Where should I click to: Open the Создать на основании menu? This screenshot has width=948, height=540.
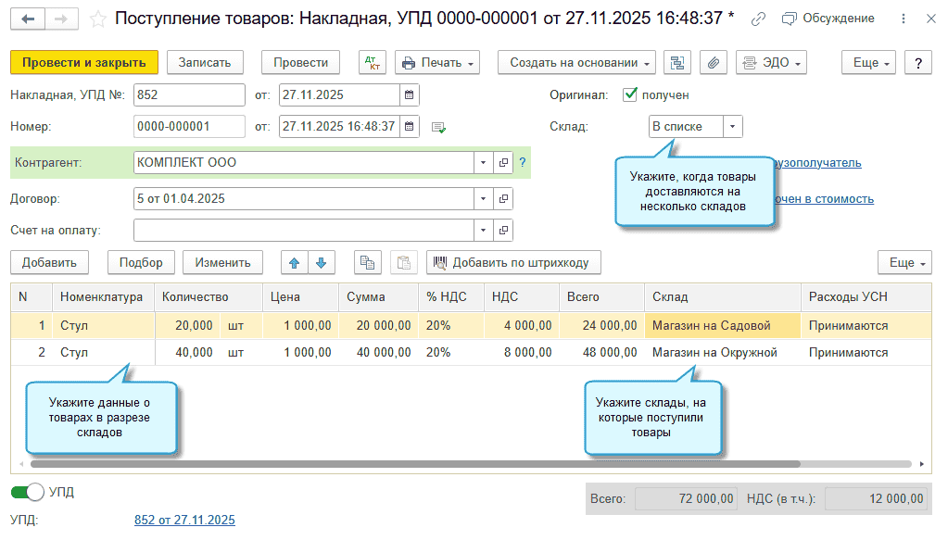tap(576, 62)
